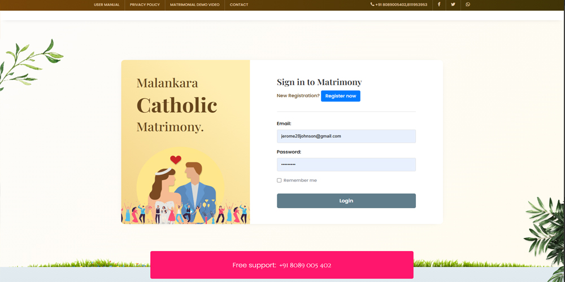Open the User Manual menu item
Image resolution: width=565 pixels, height=282 pixels.
107,5
